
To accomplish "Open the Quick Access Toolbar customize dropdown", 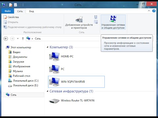I will tap(20, 5).
